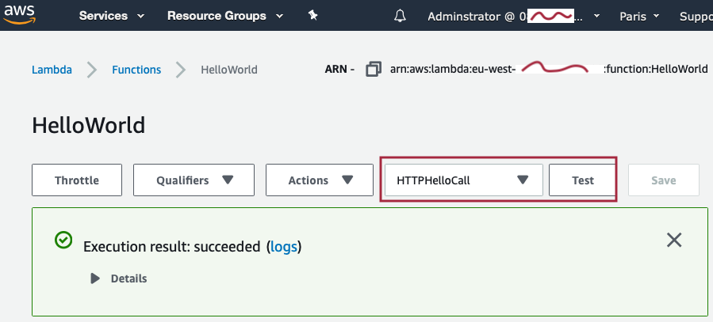
Task: Click the Throttle button
Action: click(x=77, y=180)
